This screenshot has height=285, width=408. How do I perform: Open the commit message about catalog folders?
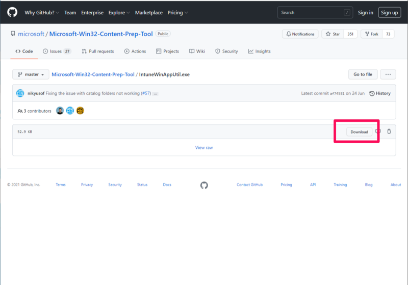coord(93,93)
